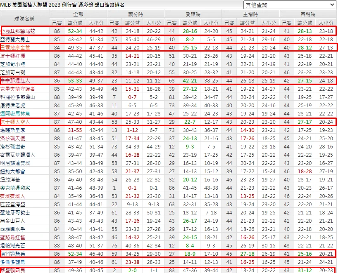Click the 坦帕灣光芒 team link
The height and width of the screenshot is (273, 338).
pos(12,246)
